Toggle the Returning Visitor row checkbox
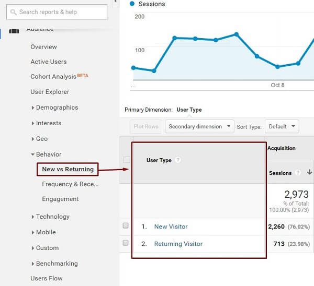 tap(125, 243)
